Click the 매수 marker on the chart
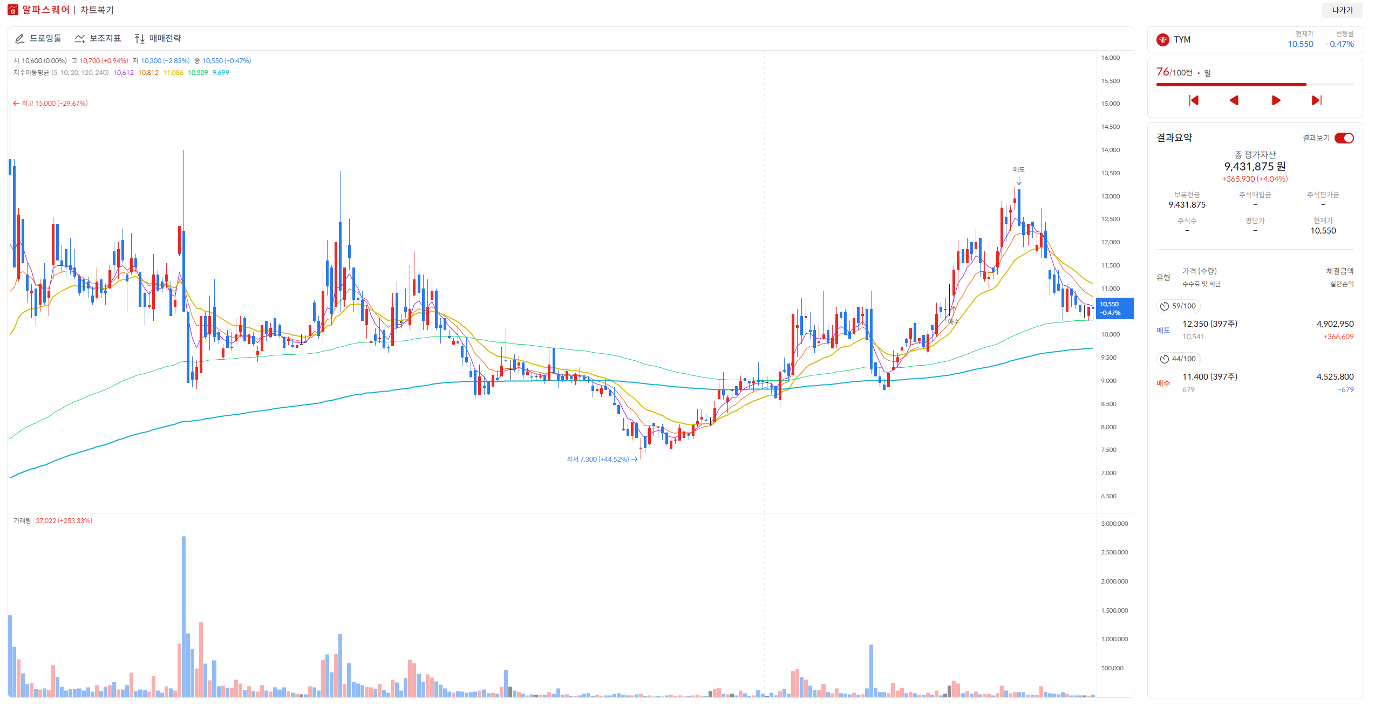The image size is (1375, 707). 954,320
